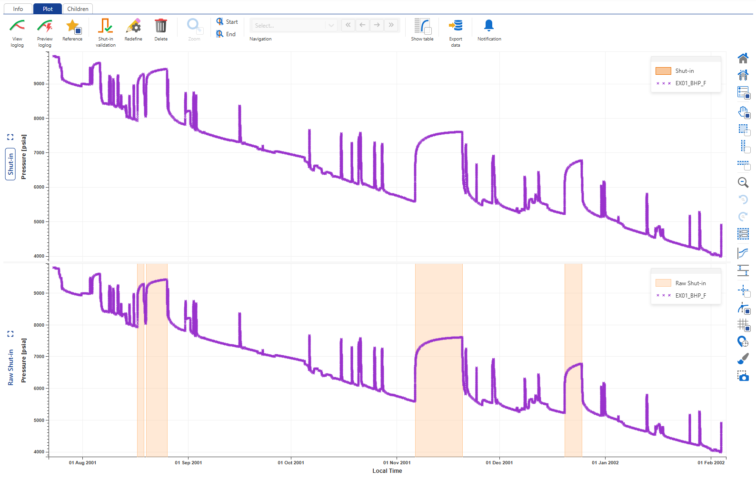Toggle the Reference star option
Screen dimensions: 756x480
click(x=73, y=26)
